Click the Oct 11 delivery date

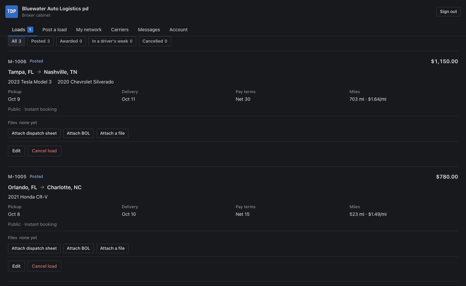pos(128,99)
